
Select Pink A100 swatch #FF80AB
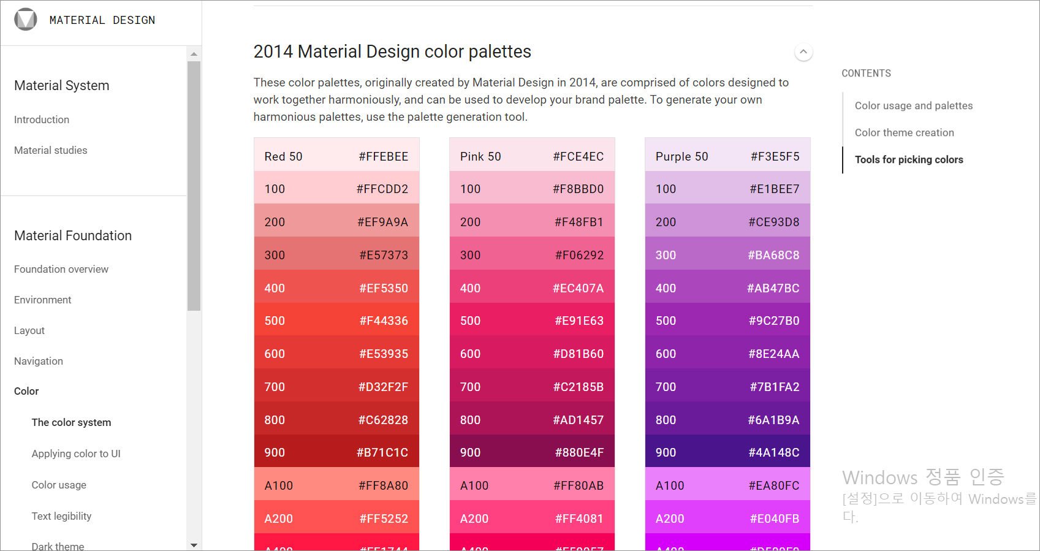532,484
